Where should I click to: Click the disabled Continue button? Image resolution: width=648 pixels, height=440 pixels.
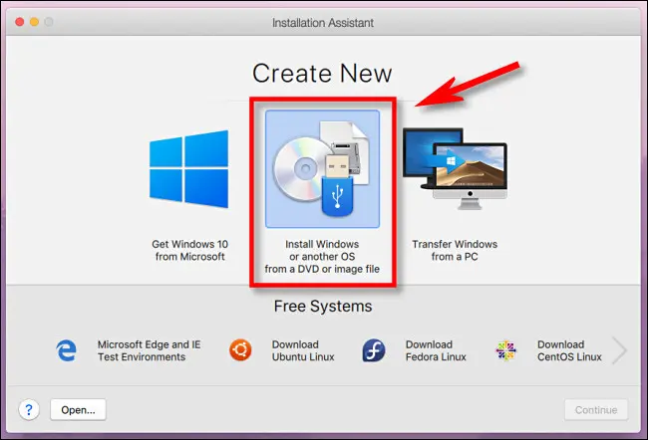pos(596,410)
